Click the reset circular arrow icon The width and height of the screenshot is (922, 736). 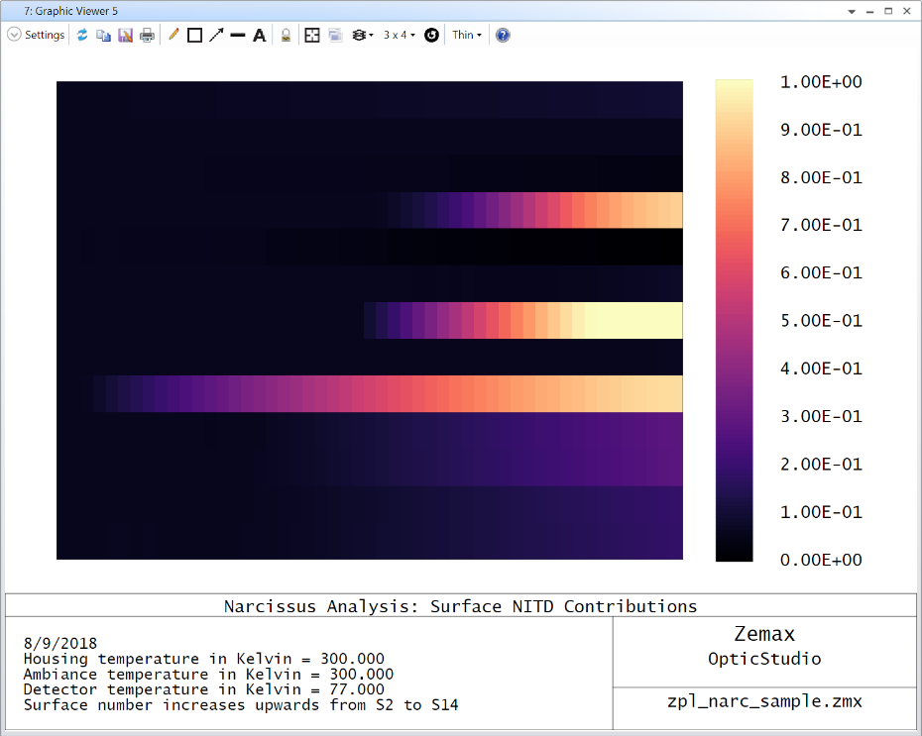[x=431, y=35]
